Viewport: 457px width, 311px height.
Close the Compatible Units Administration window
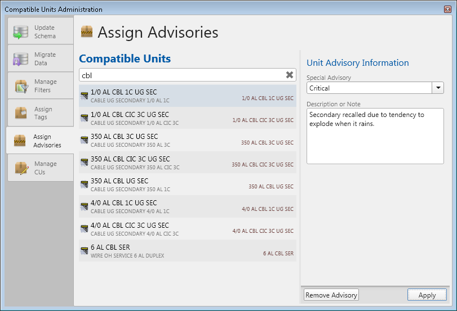[447, 9]
